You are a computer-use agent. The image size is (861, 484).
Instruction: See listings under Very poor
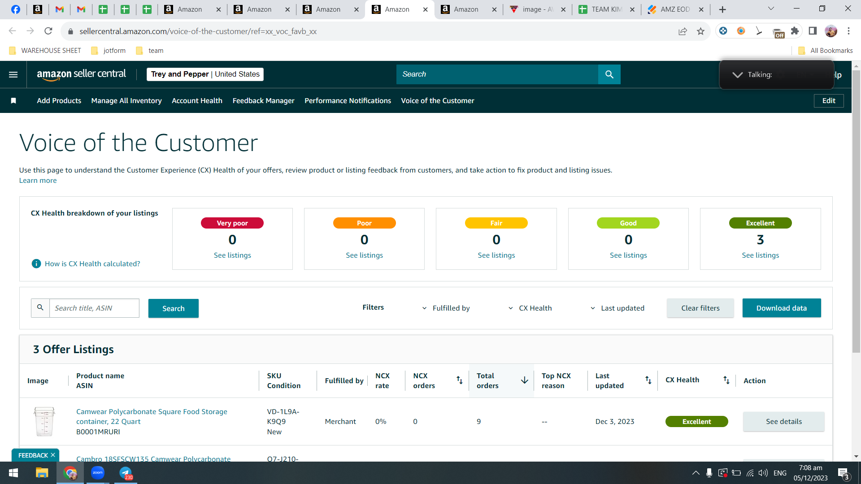[232, 255]
